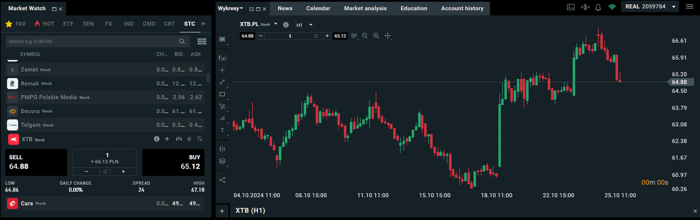Image resolution: width=700 pixels, height=220 pixels.
Task: Click plus icon in XTB stock row
Action: [167, 139]
